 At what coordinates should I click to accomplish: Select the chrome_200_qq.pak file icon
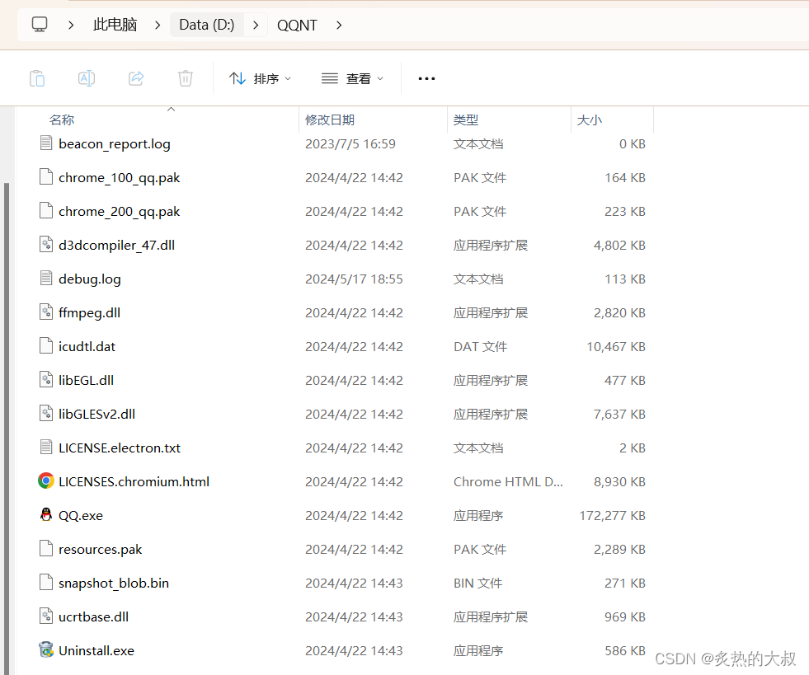[46, 210]
